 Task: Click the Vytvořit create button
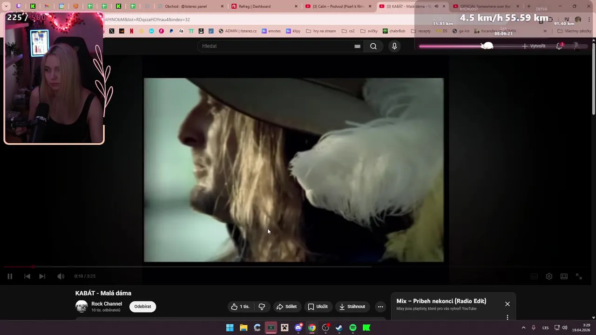tap(534, 46)
